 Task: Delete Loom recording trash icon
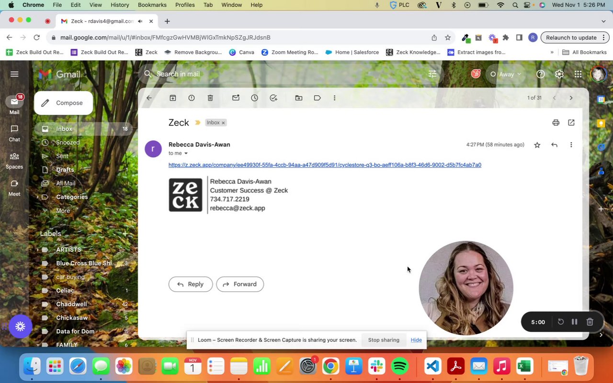[590, 322]
